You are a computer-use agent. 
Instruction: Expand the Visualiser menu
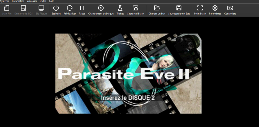coord(32,1)
